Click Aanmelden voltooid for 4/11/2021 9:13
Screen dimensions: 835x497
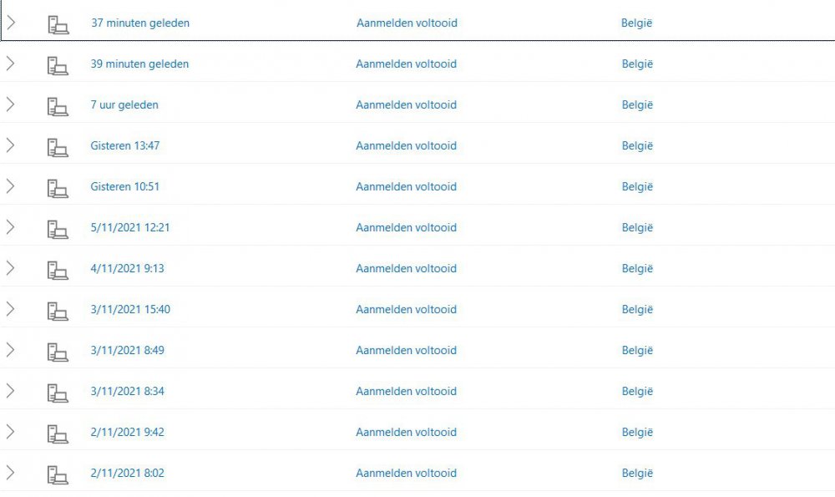click(406, 269)
